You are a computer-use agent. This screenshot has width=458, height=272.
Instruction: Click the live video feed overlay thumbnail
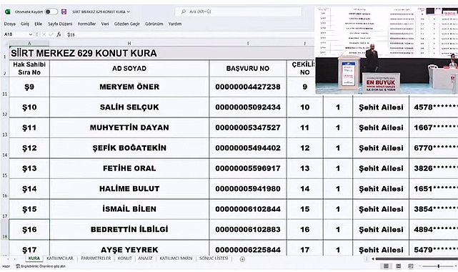point(387,50)
